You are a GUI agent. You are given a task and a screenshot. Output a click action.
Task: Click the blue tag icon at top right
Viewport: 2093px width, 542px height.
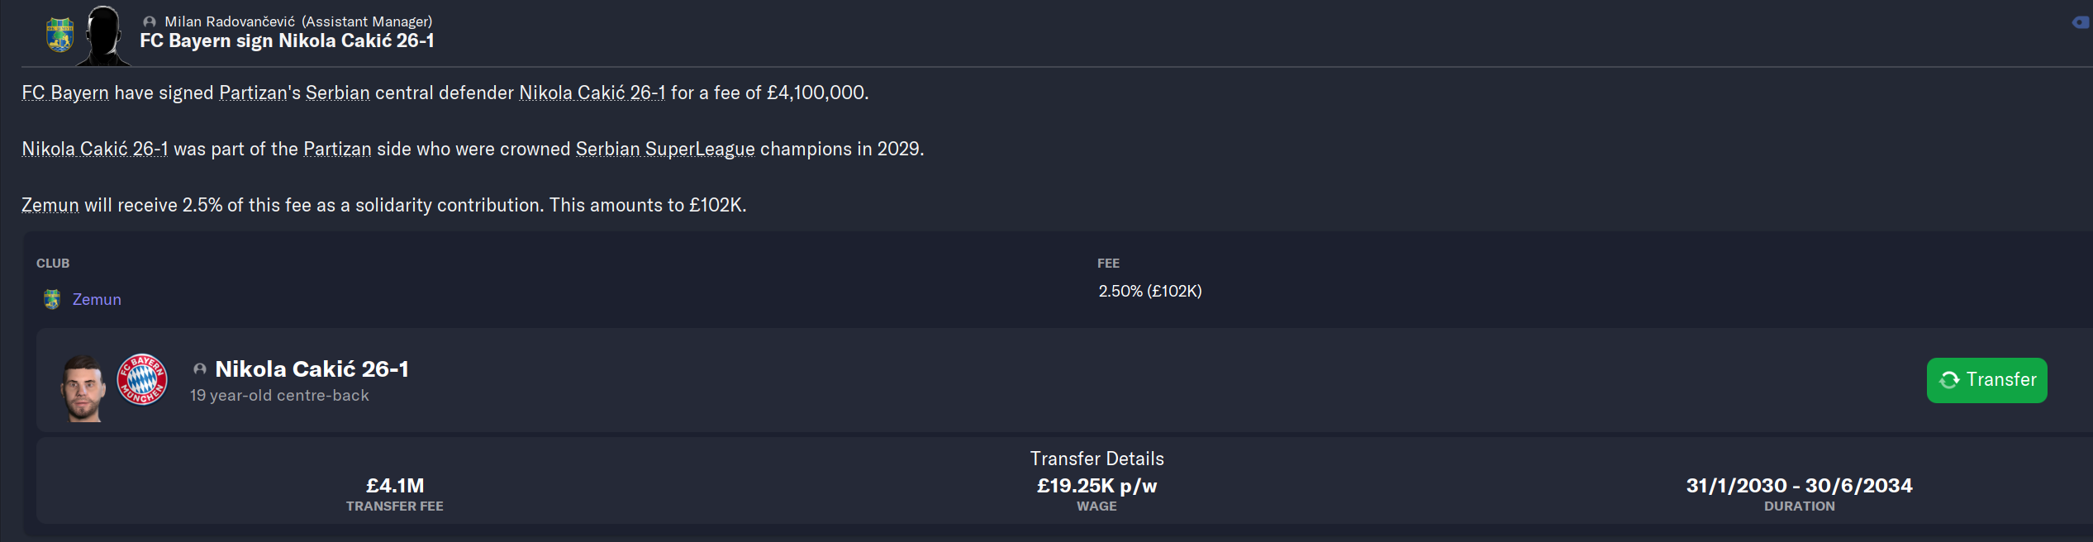(x=2081, y=22)
